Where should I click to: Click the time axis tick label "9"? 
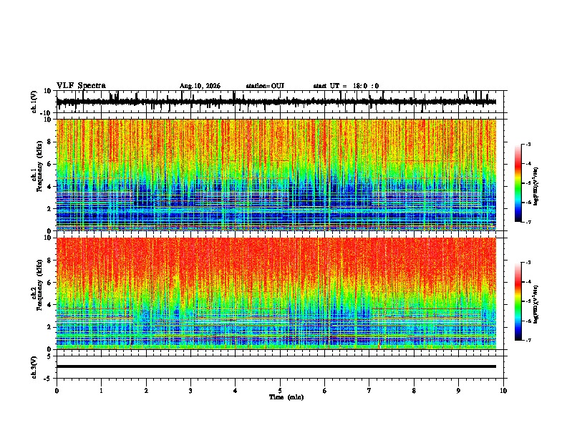(458, 391)
